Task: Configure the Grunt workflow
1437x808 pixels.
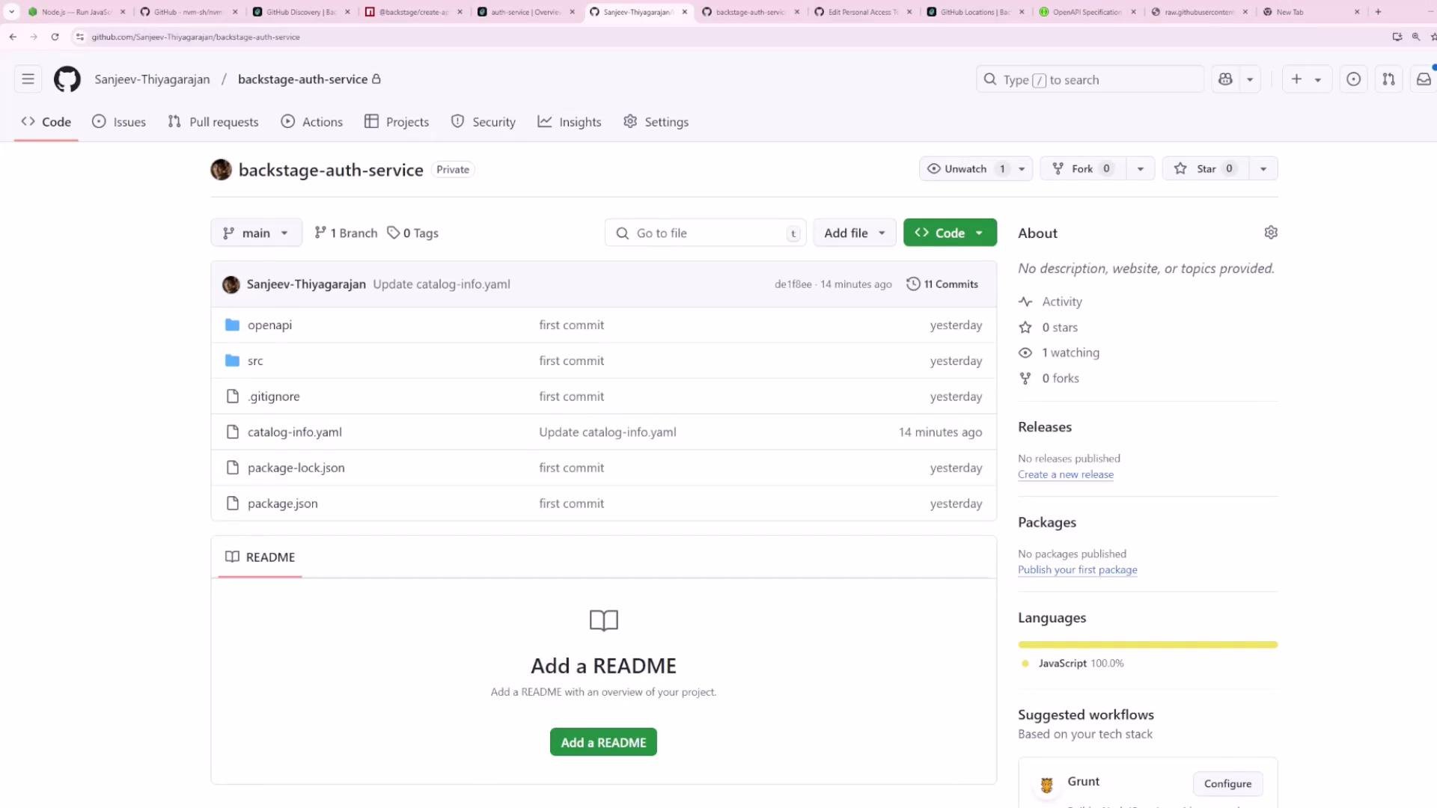Action: (1227, 784)
